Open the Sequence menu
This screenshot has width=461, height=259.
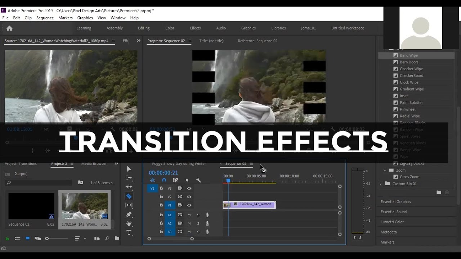[45, 18]
